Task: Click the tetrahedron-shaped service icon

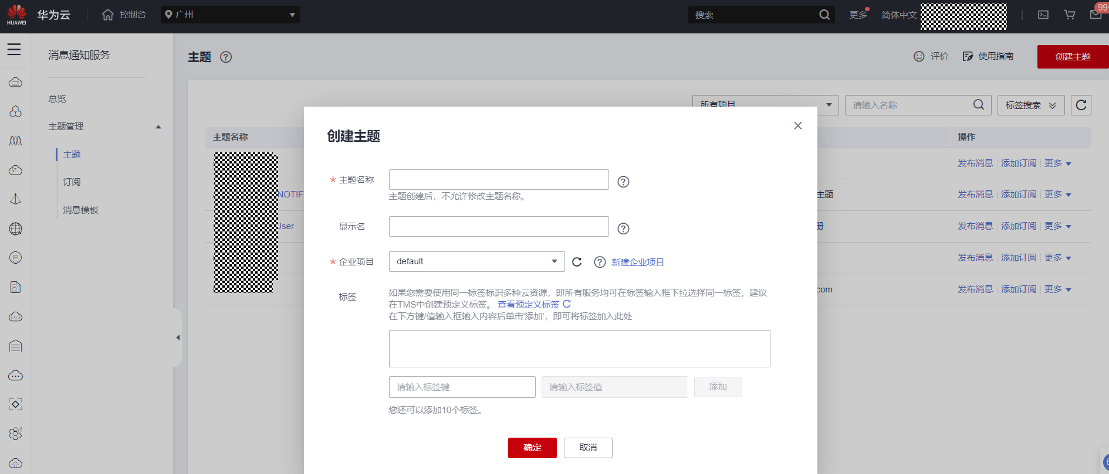Action: click(16, 199)
